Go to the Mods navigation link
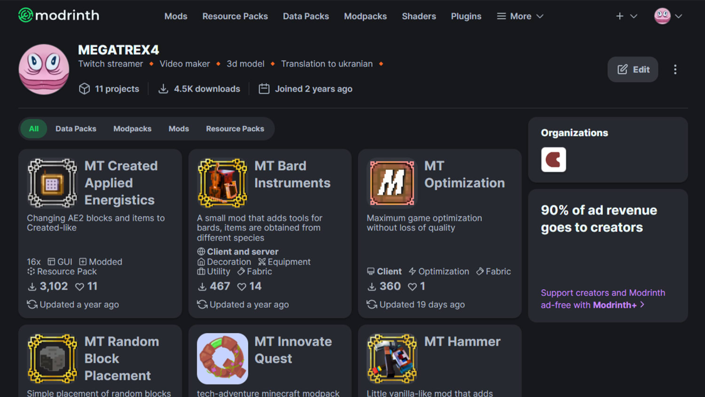705x397 pixels. [x=176, y=16]
